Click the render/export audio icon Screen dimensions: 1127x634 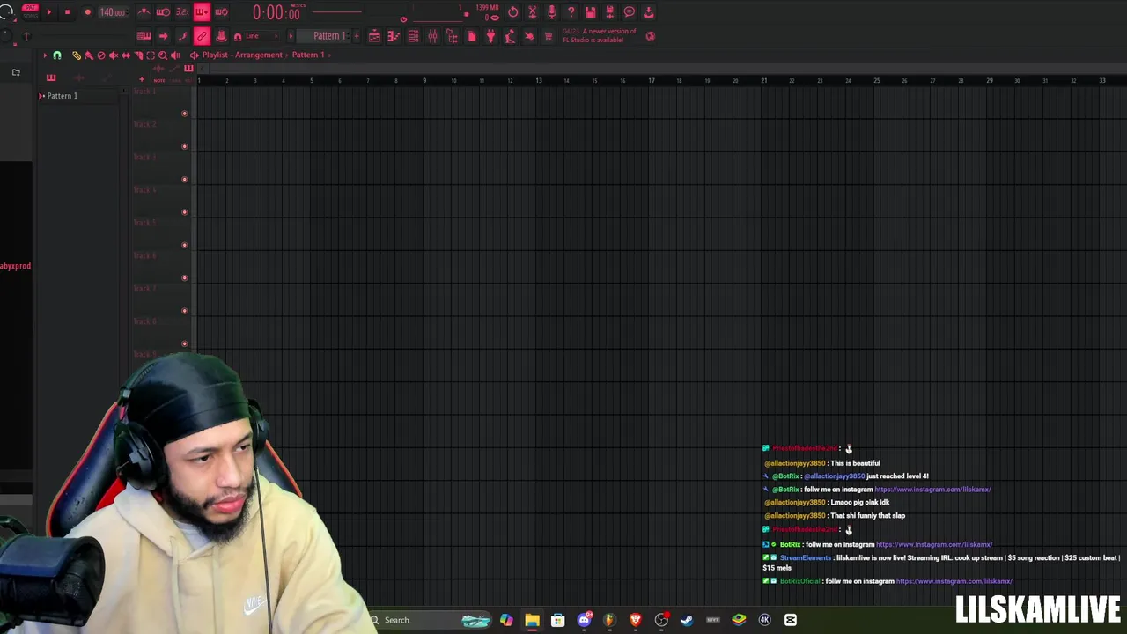point(609,12)
